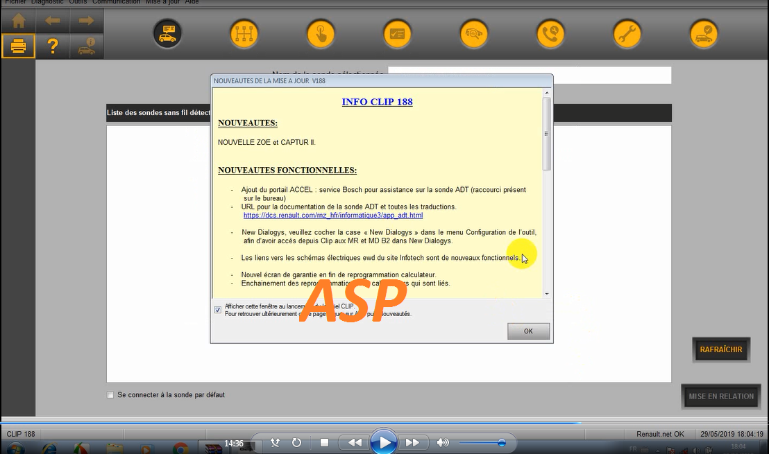This screenshot has height=454, width=769.
Task: Click the pointing finger round icon
Action: click(321, 34)
